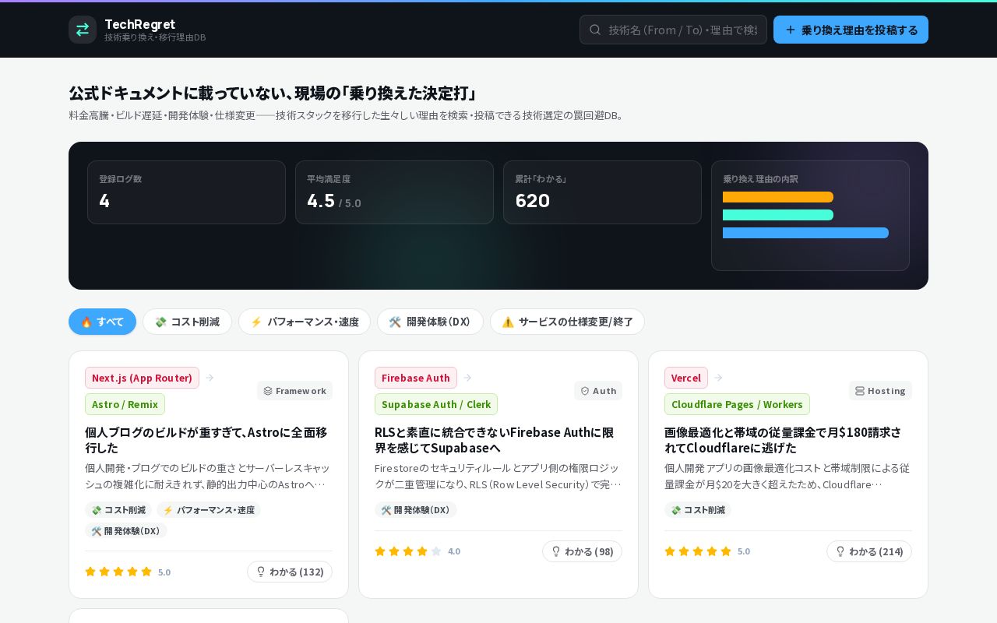This screenshot has width=997, height=623.
Task: Select the すべて filter tab
Action: pyautogui.click(x=102, y=322)
